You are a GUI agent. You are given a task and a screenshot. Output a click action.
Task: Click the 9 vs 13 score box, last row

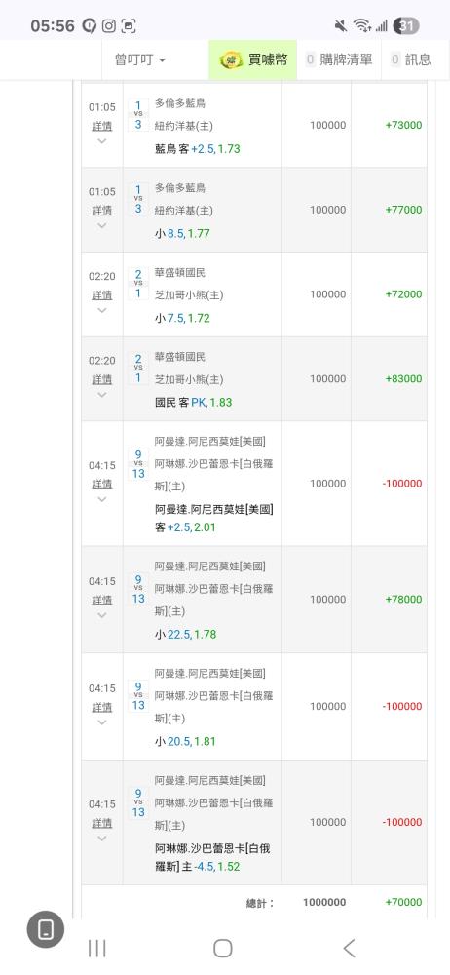[138, 802]
